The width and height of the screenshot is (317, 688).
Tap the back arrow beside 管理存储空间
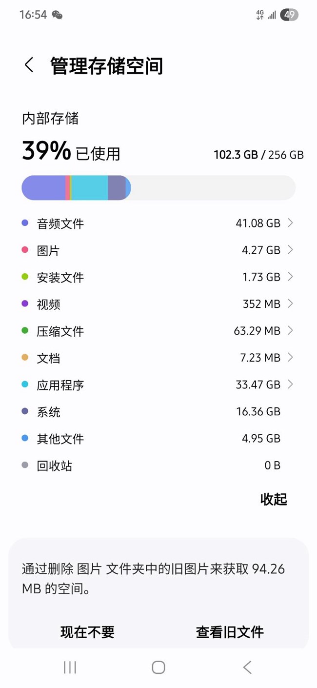point(29,65)
